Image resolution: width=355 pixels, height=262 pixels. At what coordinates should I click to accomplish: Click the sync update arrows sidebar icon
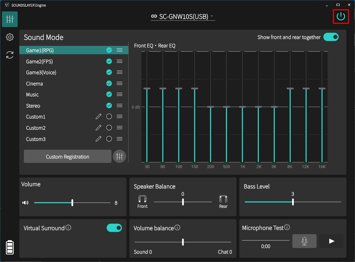10,55
